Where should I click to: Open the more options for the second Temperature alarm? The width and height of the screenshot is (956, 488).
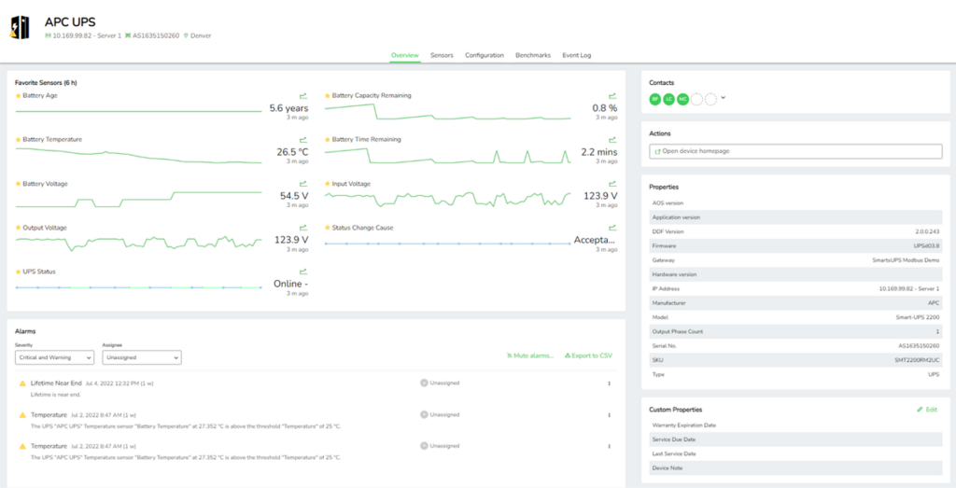[609, 446]
